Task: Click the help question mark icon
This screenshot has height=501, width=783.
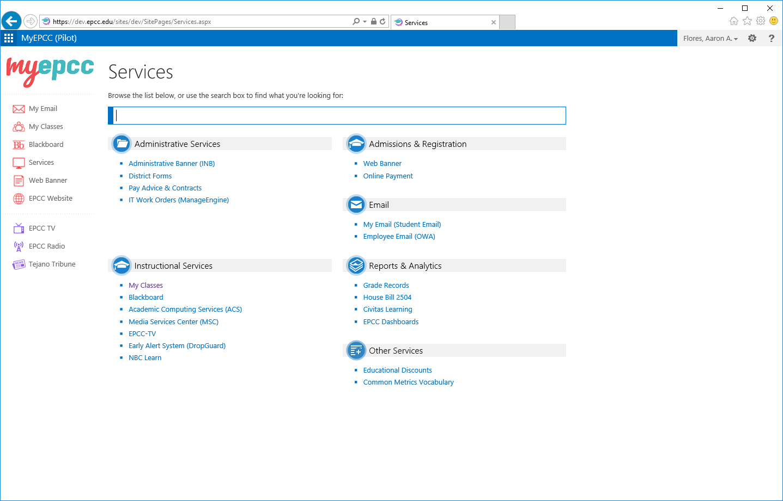Action: tap(771, 38)
